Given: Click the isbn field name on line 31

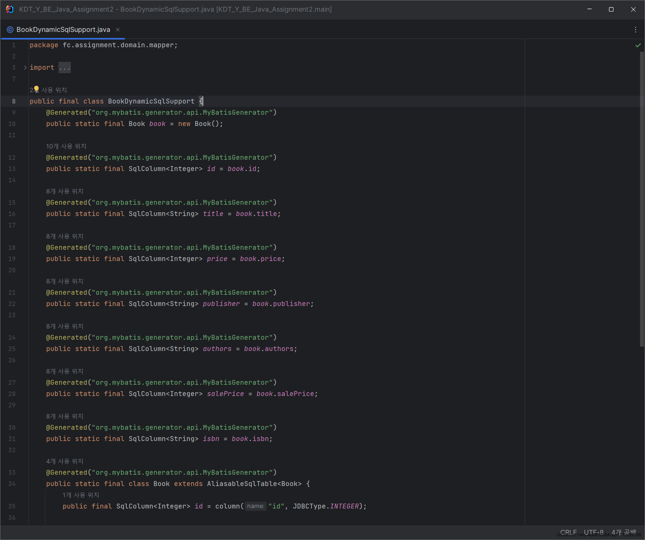Looking at the screenshot, I should tap(211, 439).
